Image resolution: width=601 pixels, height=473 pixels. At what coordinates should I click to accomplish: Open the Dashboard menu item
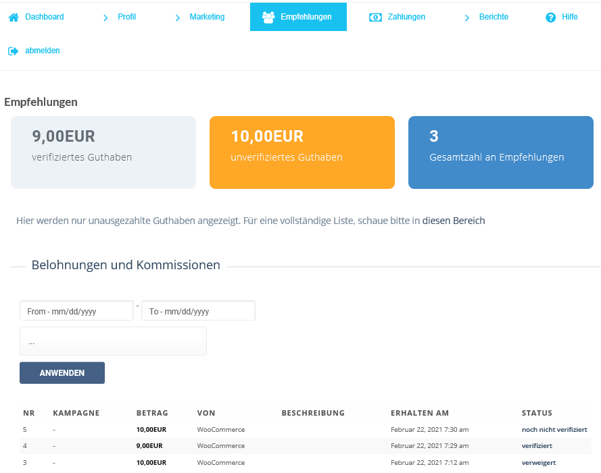point(45,17)
